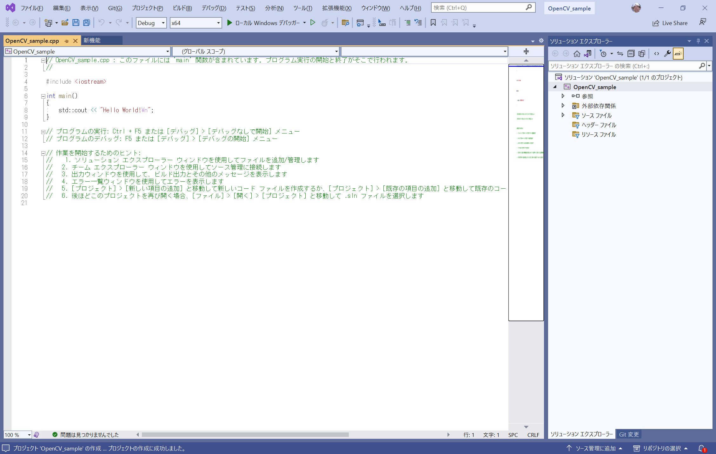
Task: Click the editor horizontal scrollbar thumb
Action: pyautogui.click(x=245, y=435)
